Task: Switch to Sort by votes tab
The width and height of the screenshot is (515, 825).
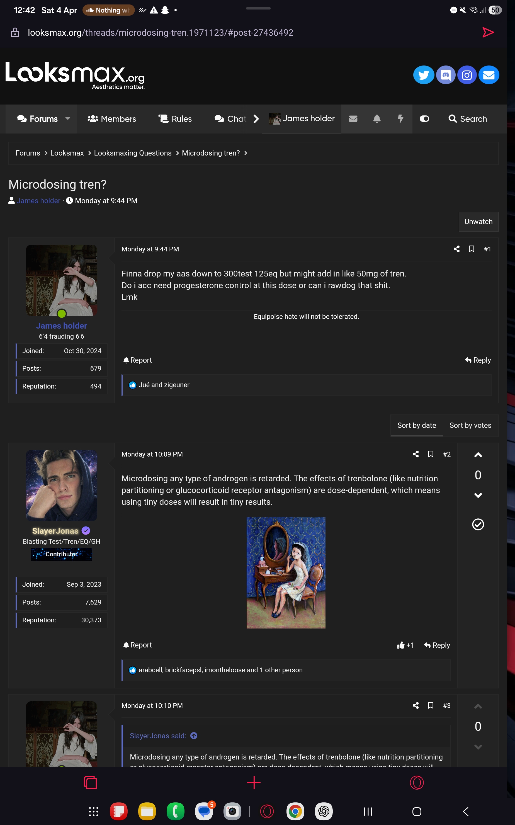Action: 470,425
